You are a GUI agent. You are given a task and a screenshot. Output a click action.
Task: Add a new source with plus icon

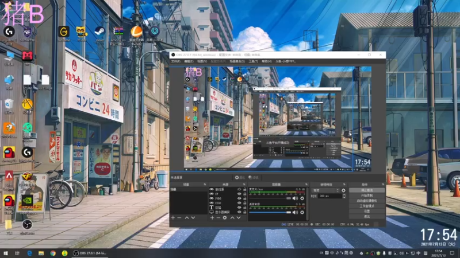click(212, 218)
